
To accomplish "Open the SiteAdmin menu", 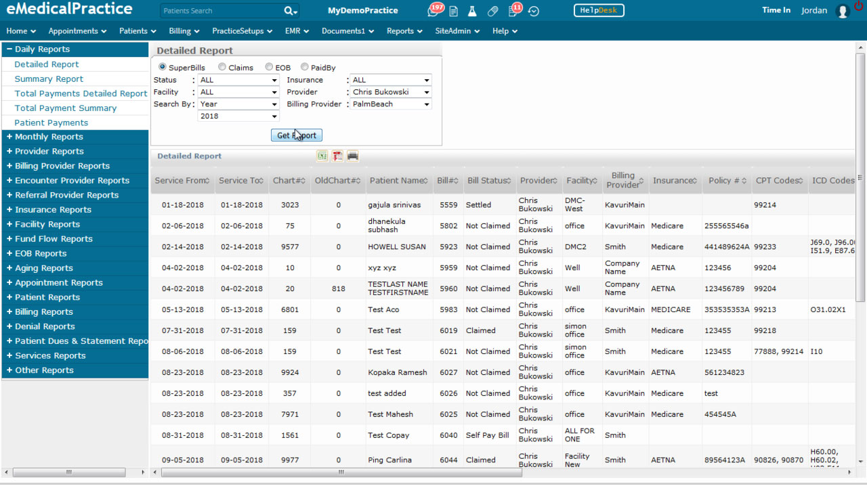I will click(x=457, y=31).
